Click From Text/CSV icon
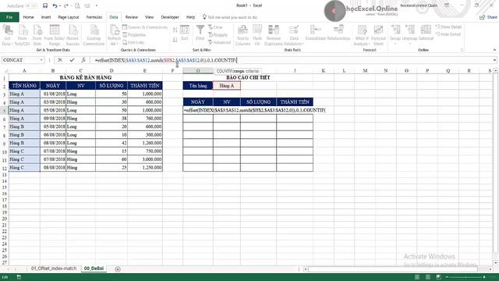 point(22,35)
